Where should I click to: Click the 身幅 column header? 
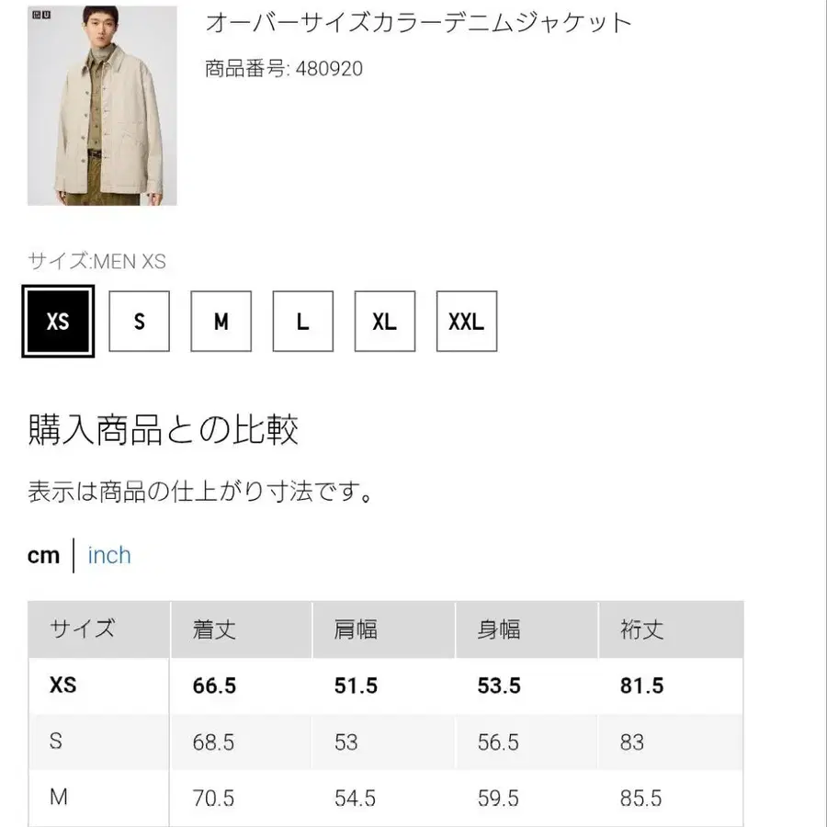tap(498, 629)
